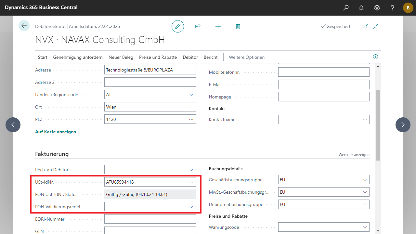Click the Buchungsdetails heading
The image size is (416, 234).
(x=226, y=169)
